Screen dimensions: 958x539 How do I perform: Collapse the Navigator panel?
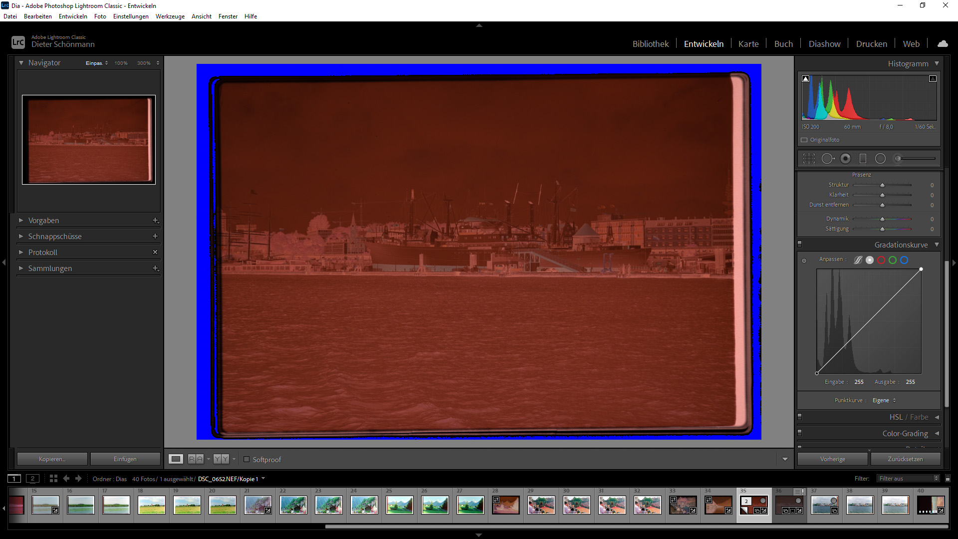[21, 63]
